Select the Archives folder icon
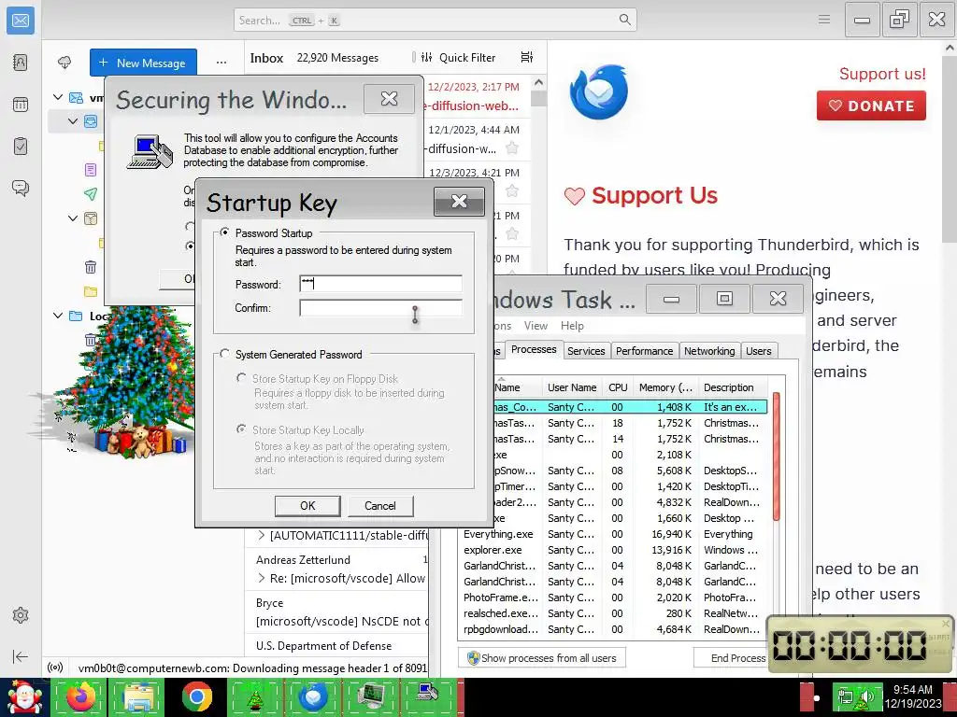957x717 pixels. [91, 218]
